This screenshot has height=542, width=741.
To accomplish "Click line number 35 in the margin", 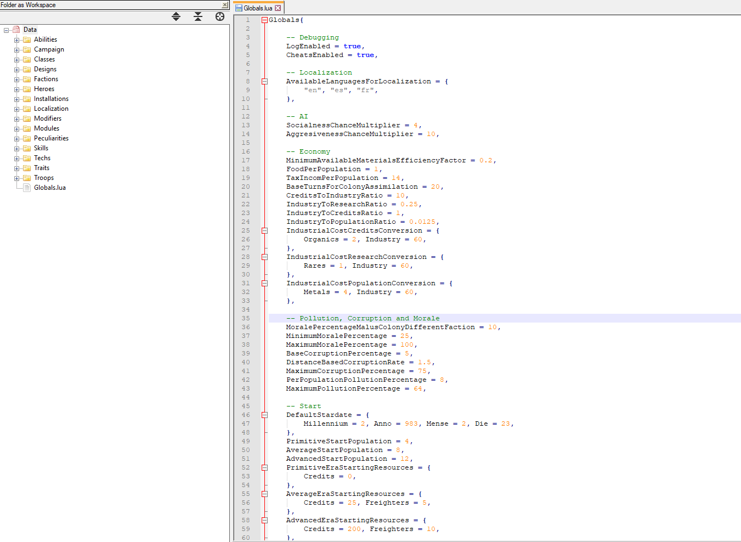I will [245, 318].
